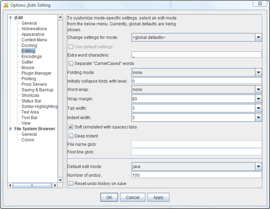This screenshot has width=270, height=209.
Task: Click the horizontal scrollbar right arrow
Action: [x=55, y=185]
